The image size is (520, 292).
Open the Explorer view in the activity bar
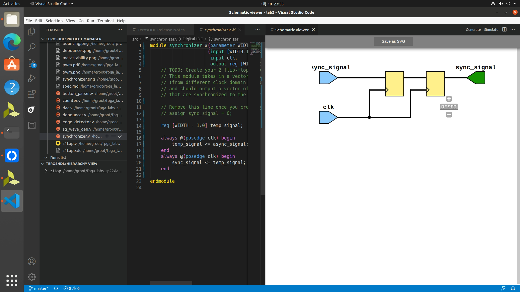click(31, 31)
